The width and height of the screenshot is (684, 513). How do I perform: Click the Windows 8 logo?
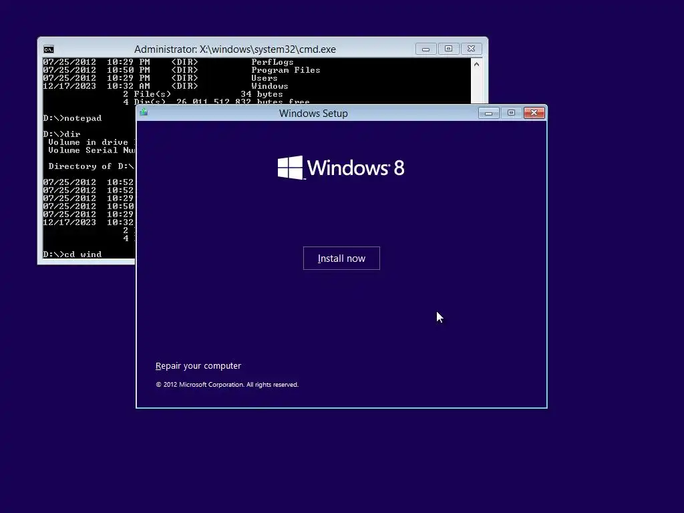point(341,168)
